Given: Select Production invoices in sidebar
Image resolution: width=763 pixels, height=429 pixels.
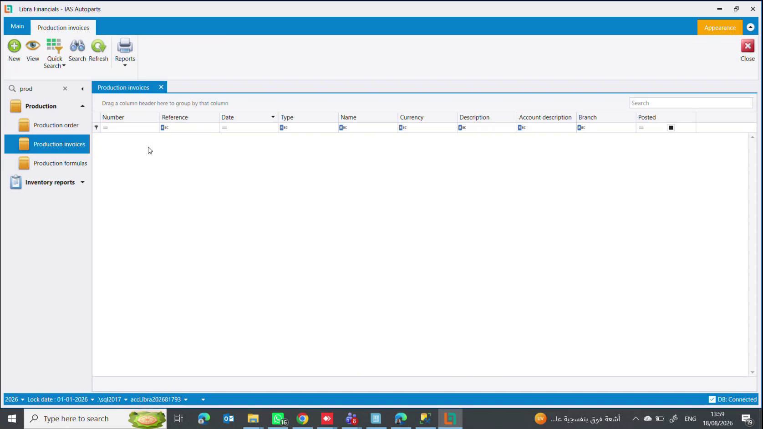Looking at the screenshot, I should [47, 144].
